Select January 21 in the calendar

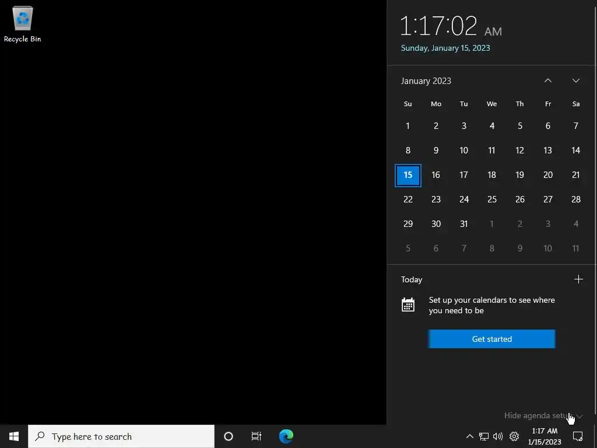pos(576,175)
